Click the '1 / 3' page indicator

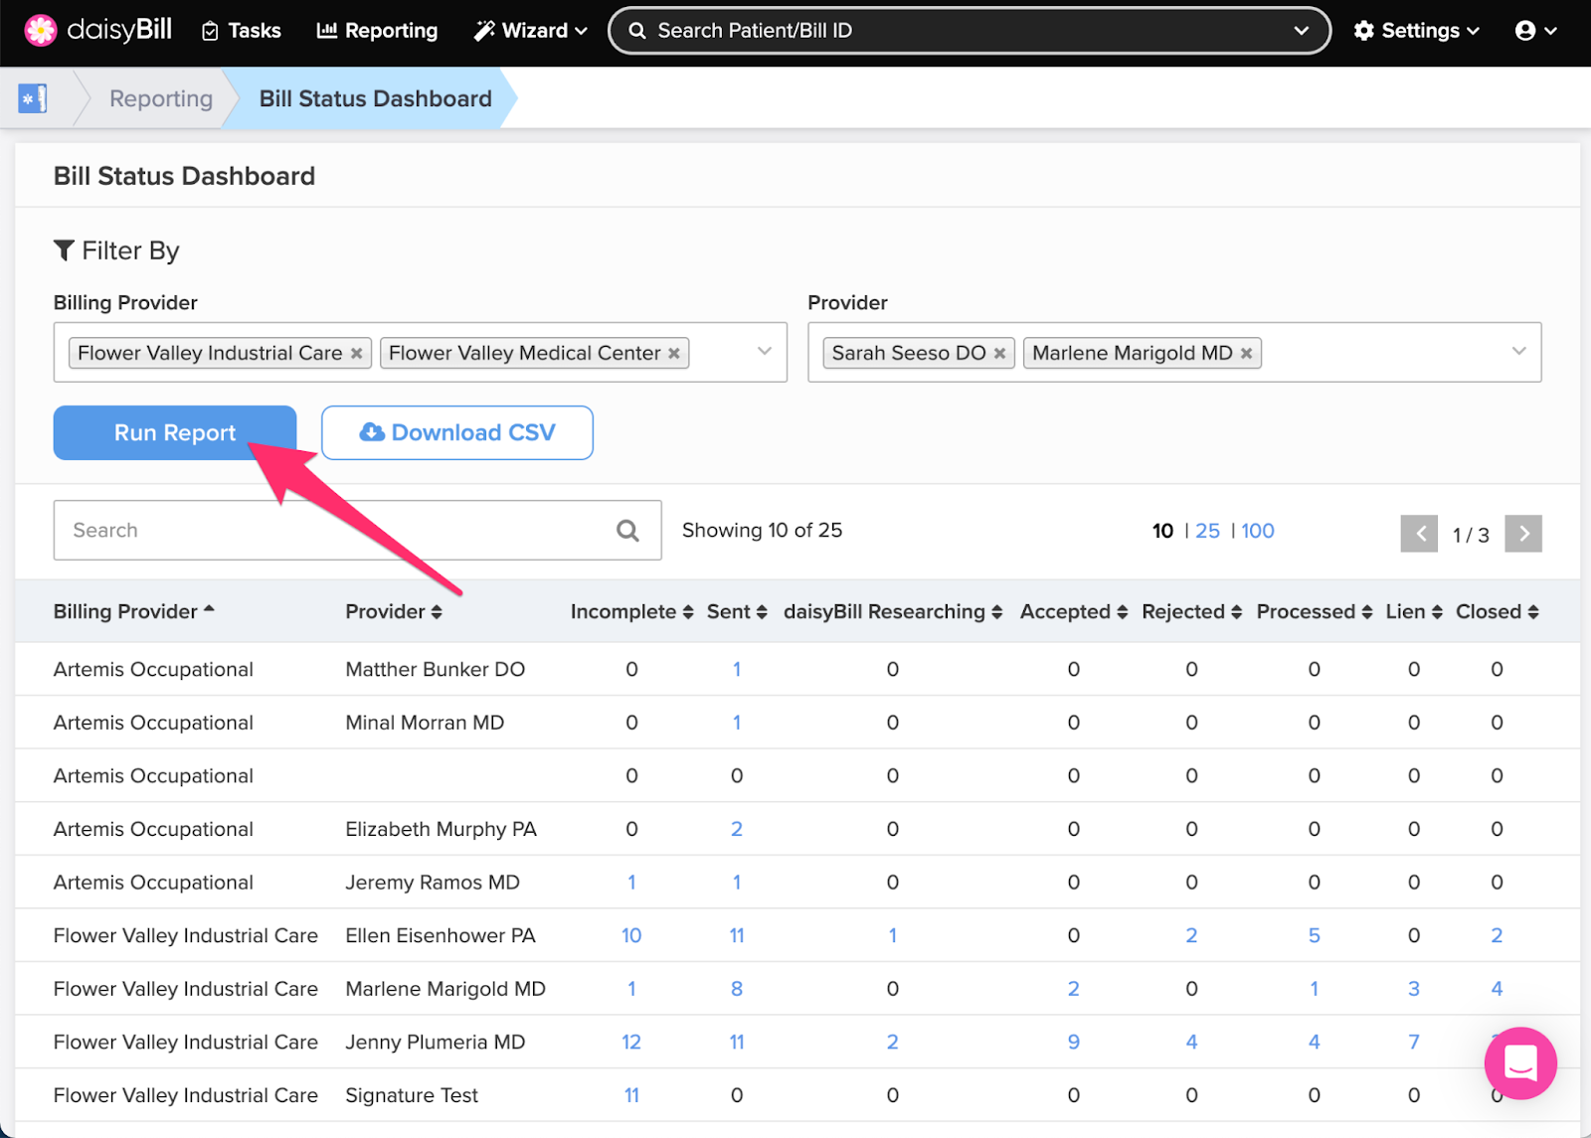coord(1471,535)
